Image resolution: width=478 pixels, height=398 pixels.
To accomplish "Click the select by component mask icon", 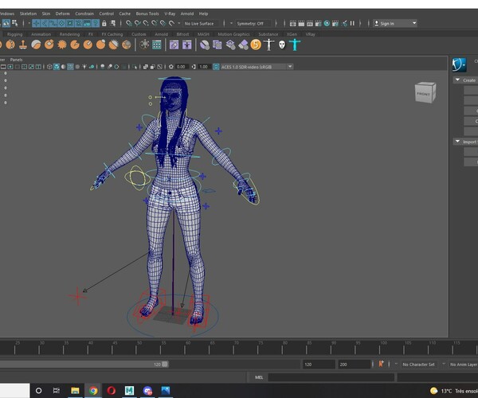I will [14, 23].
